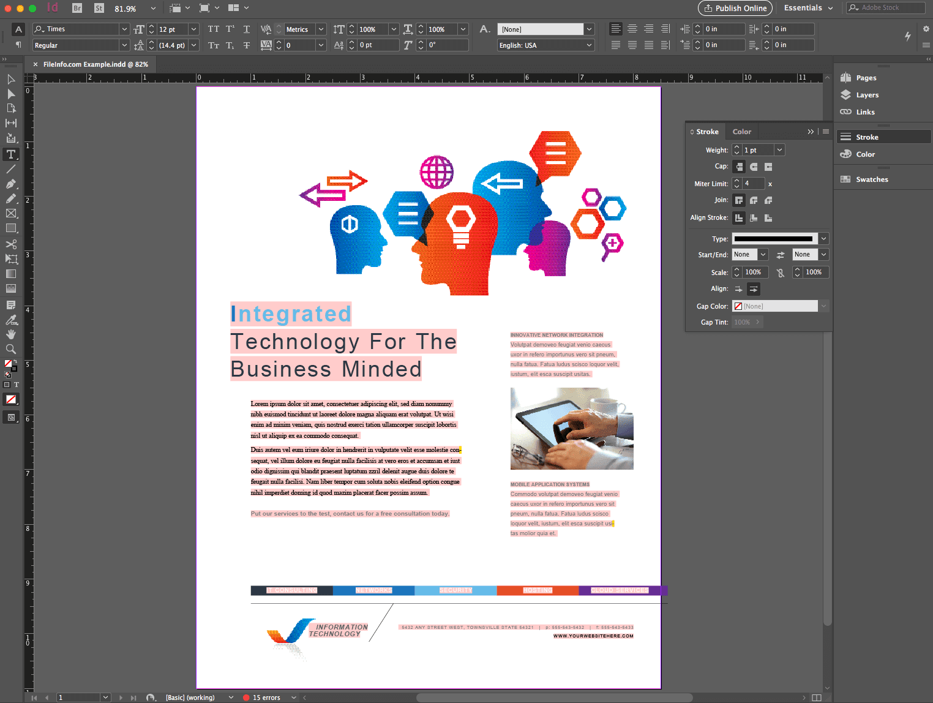Select the Scissors tool

click(11, 244)
